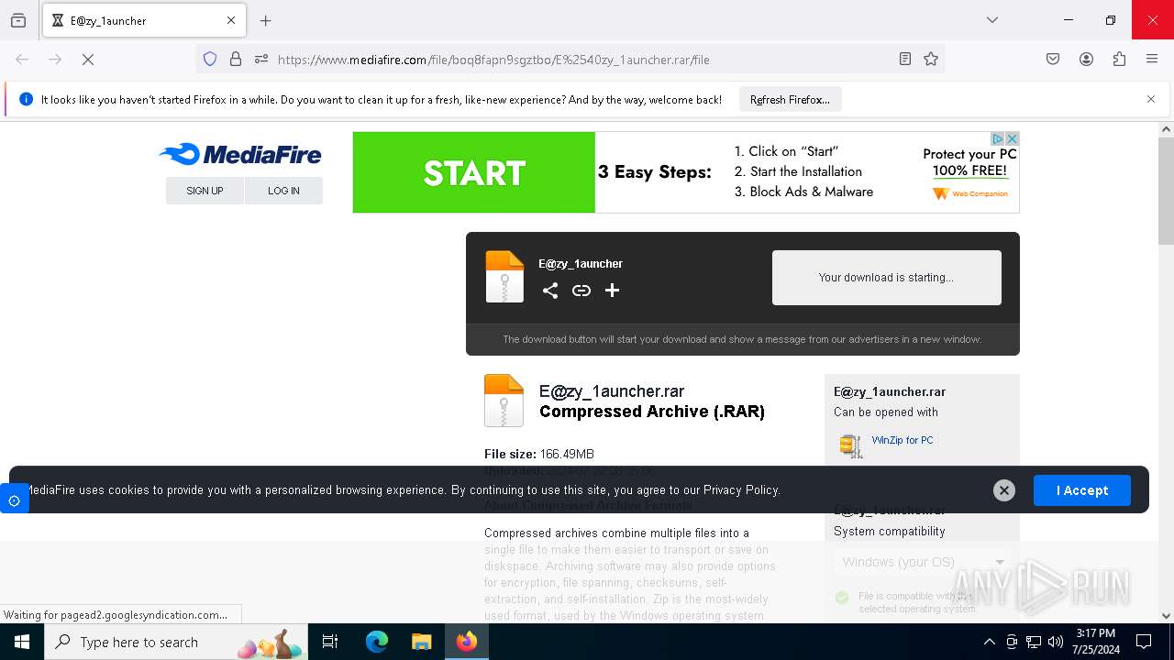This screenshot has width=1174, height=660.
Task: Click Refresh Firefox button
Action: 790,100
